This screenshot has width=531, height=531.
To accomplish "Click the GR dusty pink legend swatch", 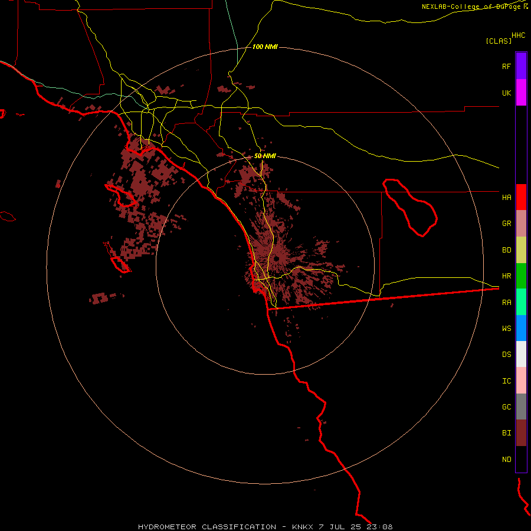I will point(521,224).
